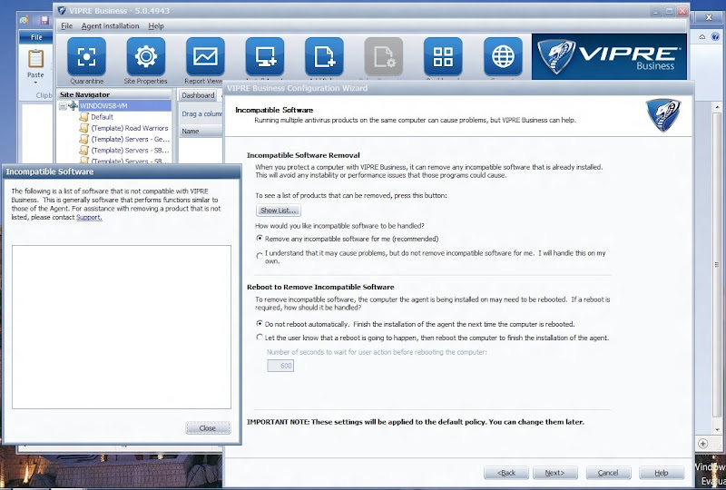This screenshot has width=726, height=490.
Task: Select Remove any incompatible software for me
Action: 260,238
